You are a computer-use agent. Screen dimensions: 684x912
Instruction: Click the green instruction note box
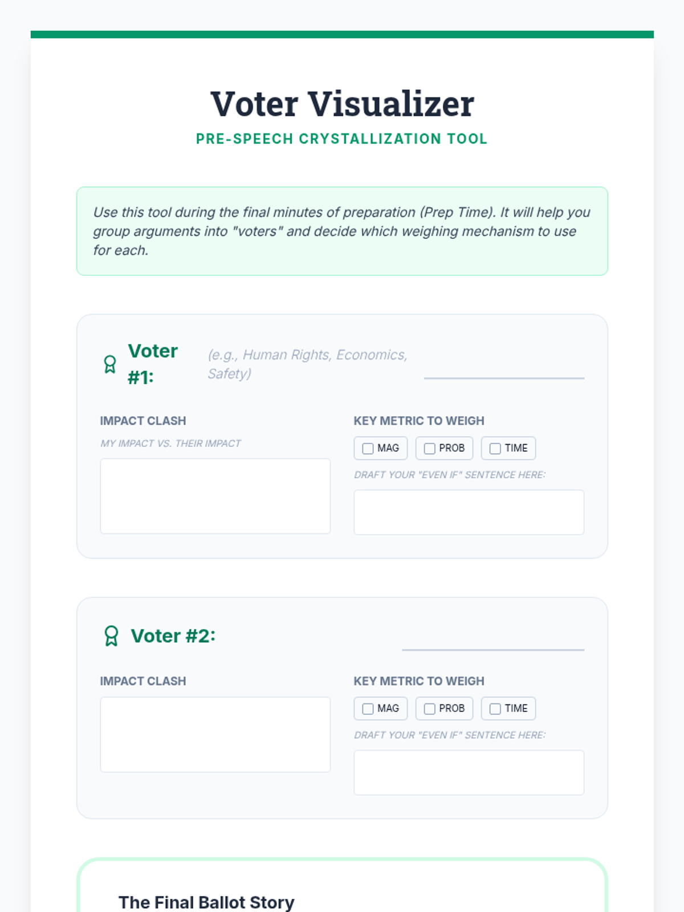(342, 231)
